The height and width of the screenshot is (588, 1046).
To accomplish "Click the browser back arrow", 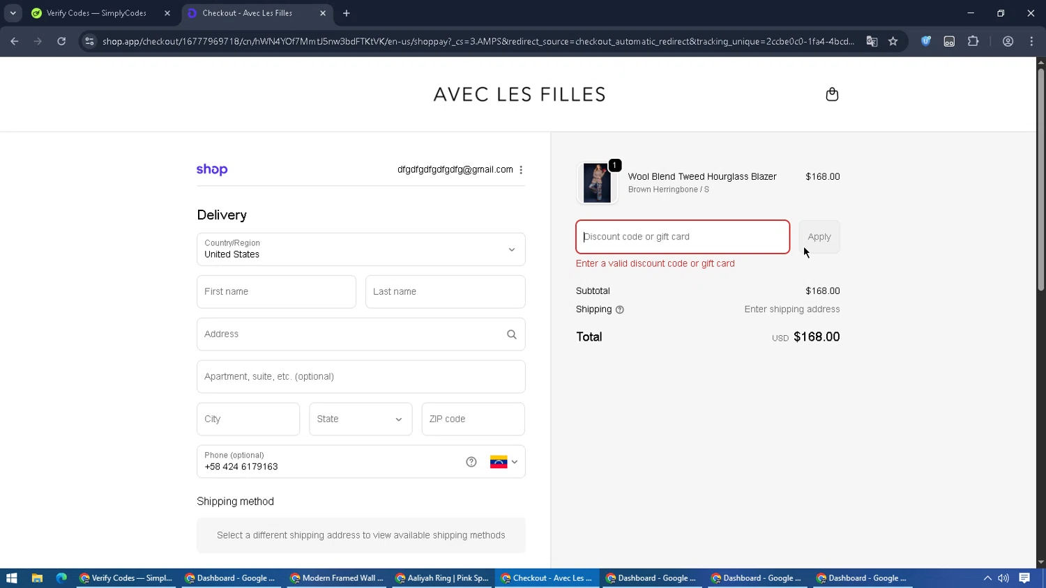I will pyautogui.click(x=15, y=41).
